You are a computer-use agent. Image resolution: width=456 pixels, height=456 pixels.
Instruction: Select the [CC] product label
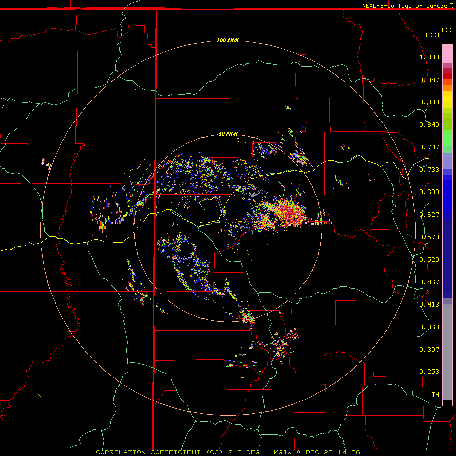432,35
